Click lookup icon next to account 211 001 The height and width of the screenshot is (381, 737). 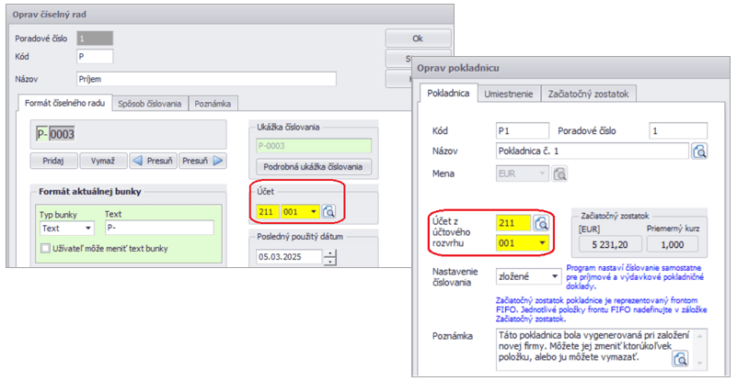click(x=329, y=212)
